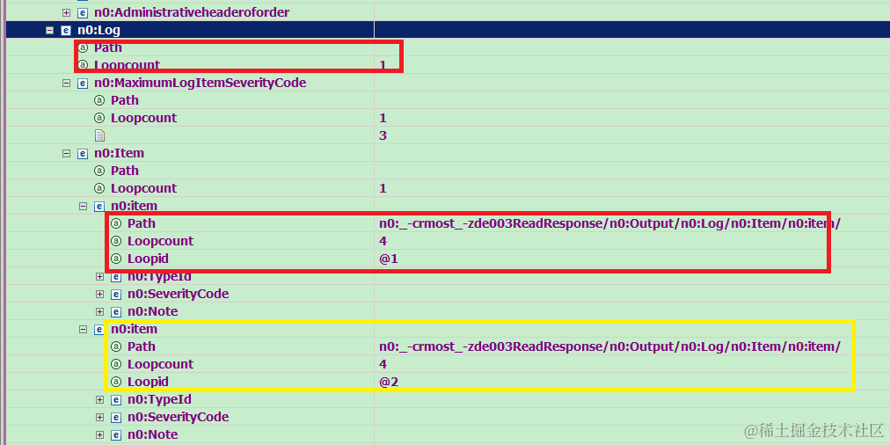The height and width of the screenshot is (445, 890).
Task: Click the element icon of capitalized n0:Item
Action: tap(83, 153)
